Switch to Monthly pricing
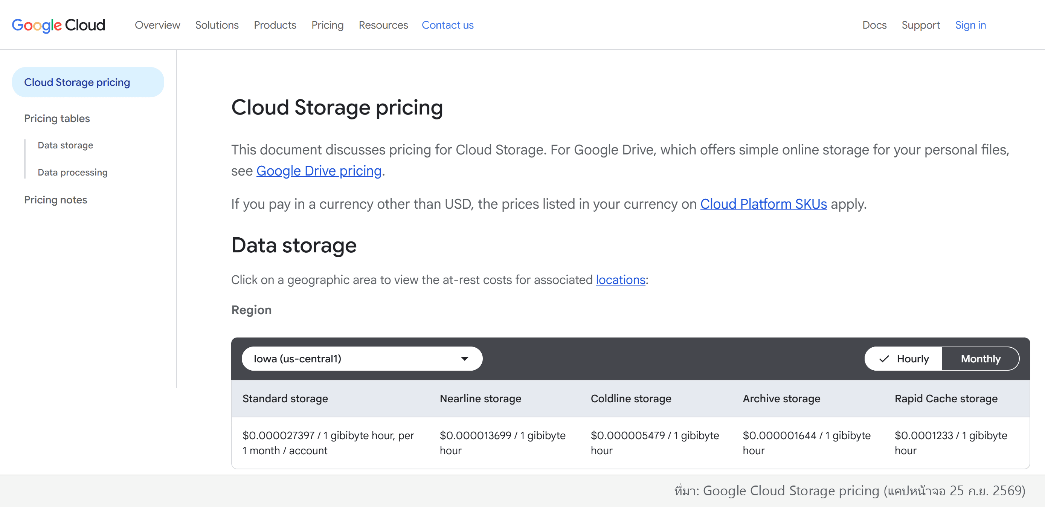This screenshot has width=1045, height=507. [x=981, y=359]
